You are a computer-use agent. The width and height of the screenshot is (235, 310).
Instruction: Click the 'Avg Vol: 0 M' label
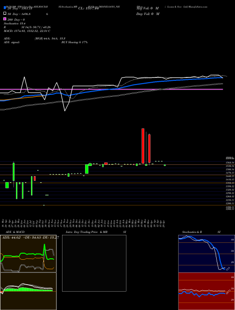coord(148,8)
